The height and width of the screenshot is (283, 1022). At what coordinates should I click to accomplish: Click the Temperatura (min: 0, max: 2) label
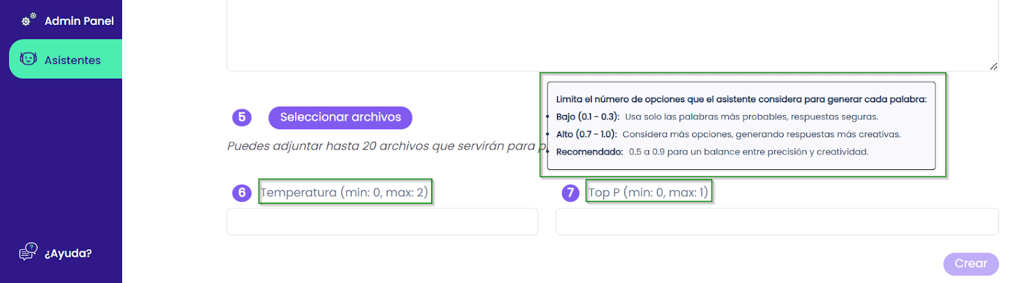point(344,192)
